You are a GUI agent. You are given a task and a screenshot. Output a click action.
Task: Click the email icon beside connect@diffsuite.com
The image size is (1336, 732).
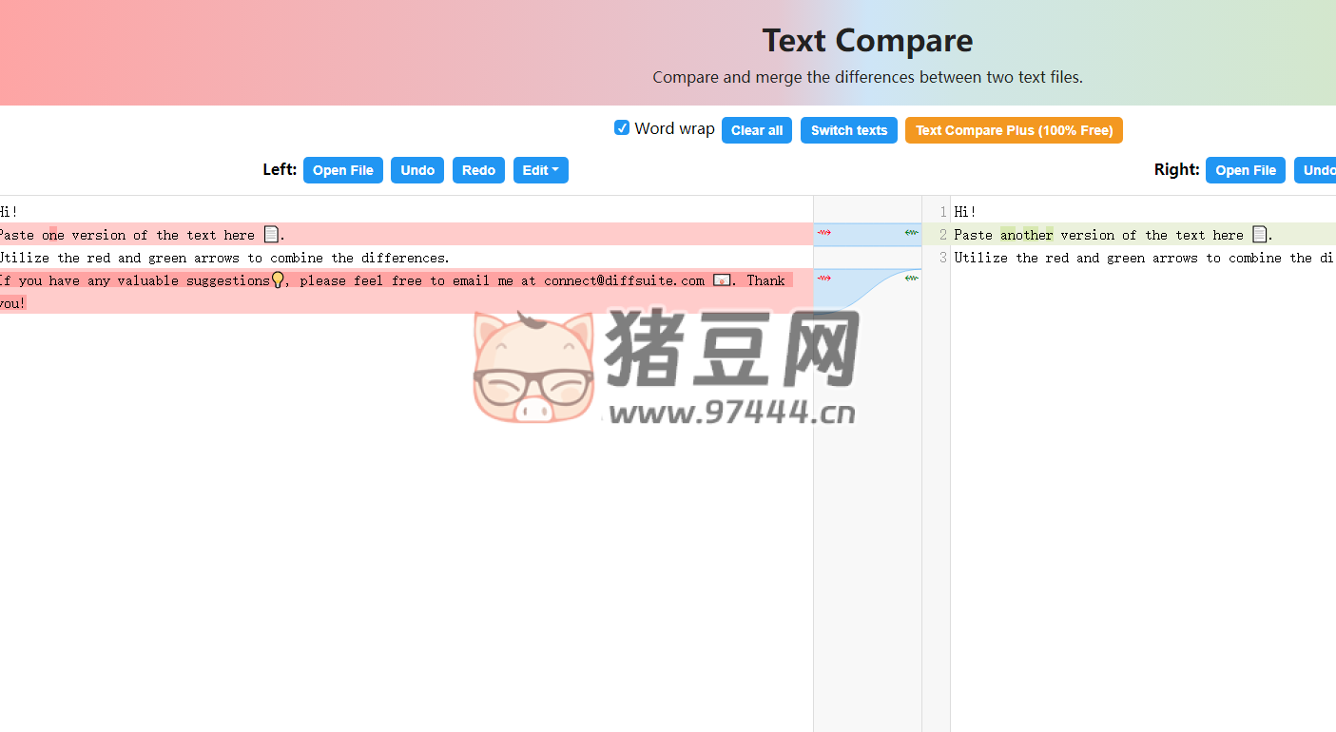722,279
